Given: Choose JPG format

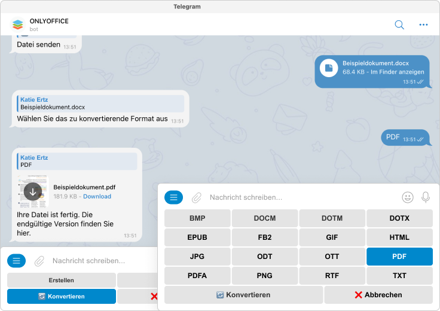Looking at the screenshot, I should [197, 256].
